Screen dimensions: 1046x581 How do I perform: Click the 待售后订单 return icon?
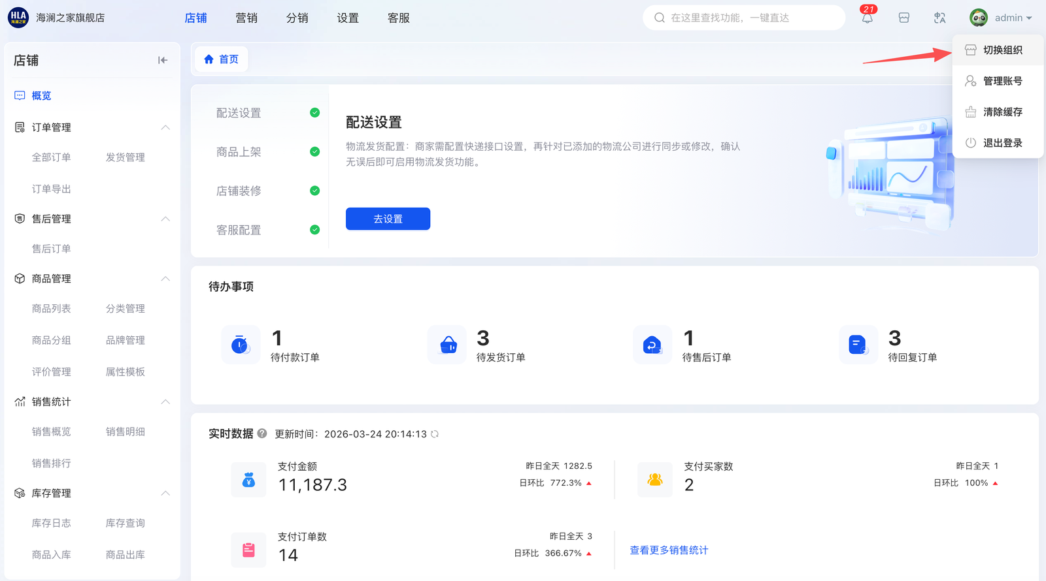pos(652,345)
